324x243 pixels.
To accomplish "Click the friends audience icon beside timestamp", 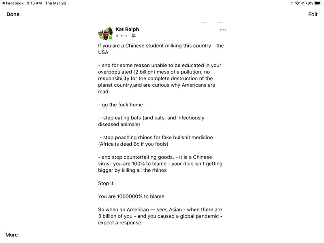I will (x=134, y=36).
